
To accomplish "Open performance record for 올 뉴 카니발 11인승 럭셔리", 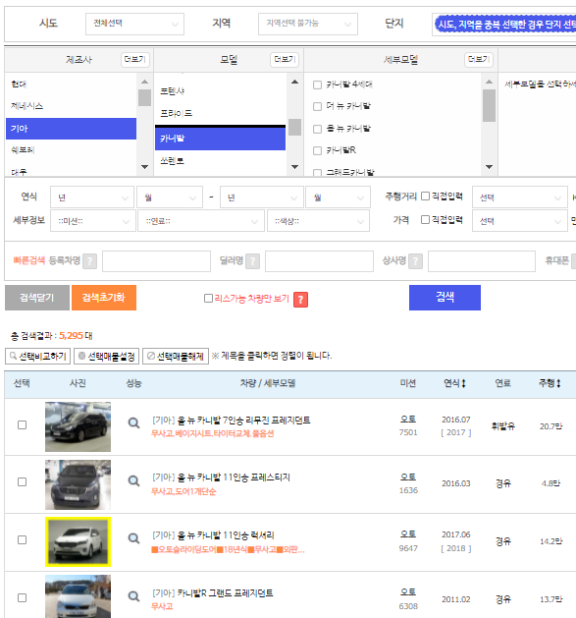I will pos(133,538).
